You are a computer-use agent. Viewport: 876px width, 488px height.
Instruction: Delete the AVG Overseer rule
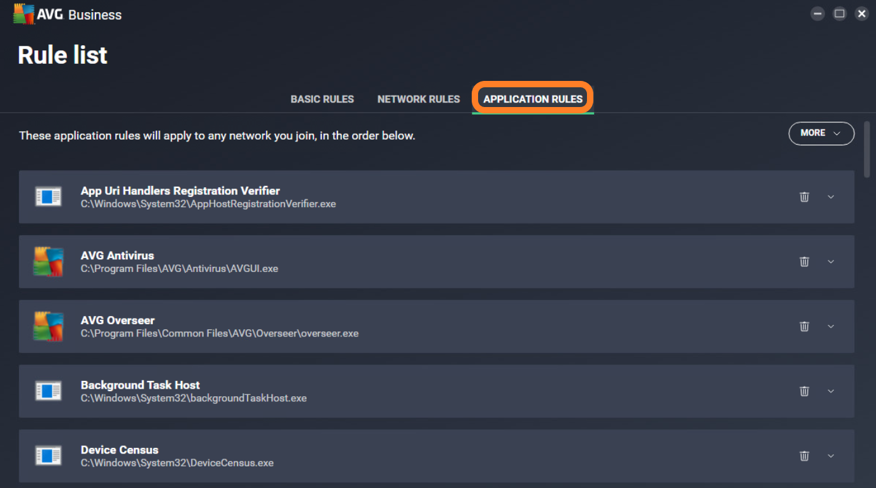804,326
